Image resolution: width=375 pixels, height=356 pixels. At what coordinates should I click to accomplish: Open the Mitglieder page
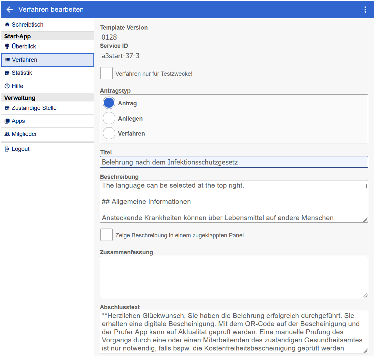(x=47, y=134)
